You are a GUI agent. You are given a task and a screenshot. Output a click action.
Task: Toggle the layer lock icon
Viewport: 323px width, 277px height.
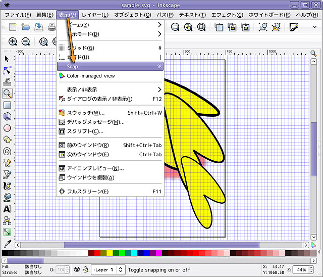(86, 270)
